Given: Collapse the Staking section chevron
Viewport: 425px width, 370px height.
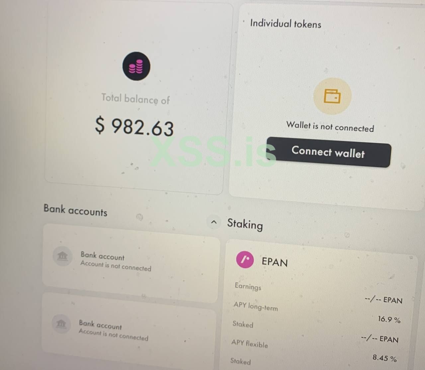Looking at the screenshot, I should [x=214, y=222].
